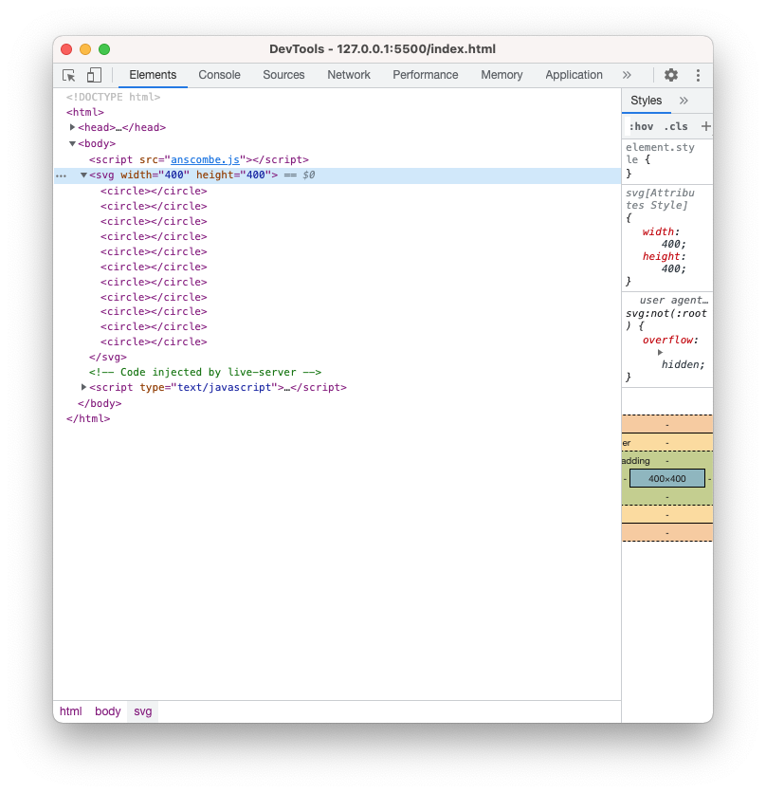This screenshot has height=793, width=766.
Task: Activate the inspect element picker tool
Action: [x=69, y=75]
